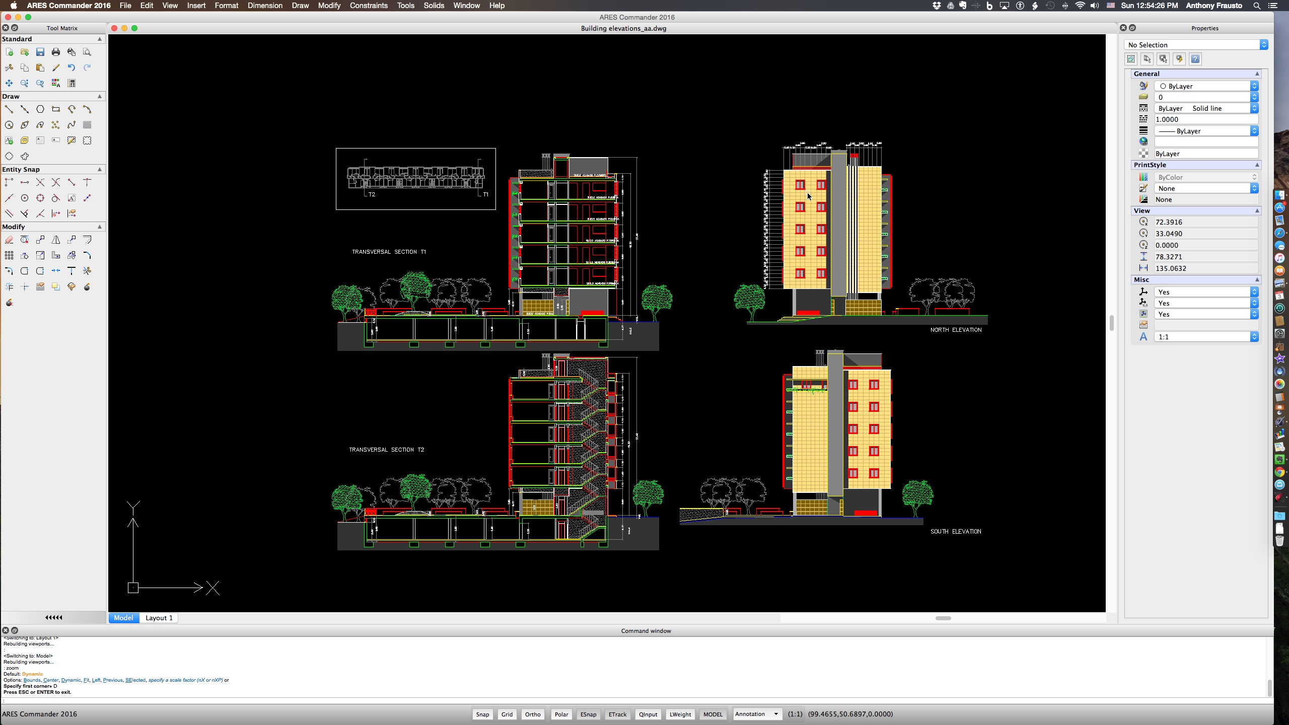The image size is (1289, 725).
Task: Click the Save icon in Standard toolbar
Action: click(x=40, y=52)
